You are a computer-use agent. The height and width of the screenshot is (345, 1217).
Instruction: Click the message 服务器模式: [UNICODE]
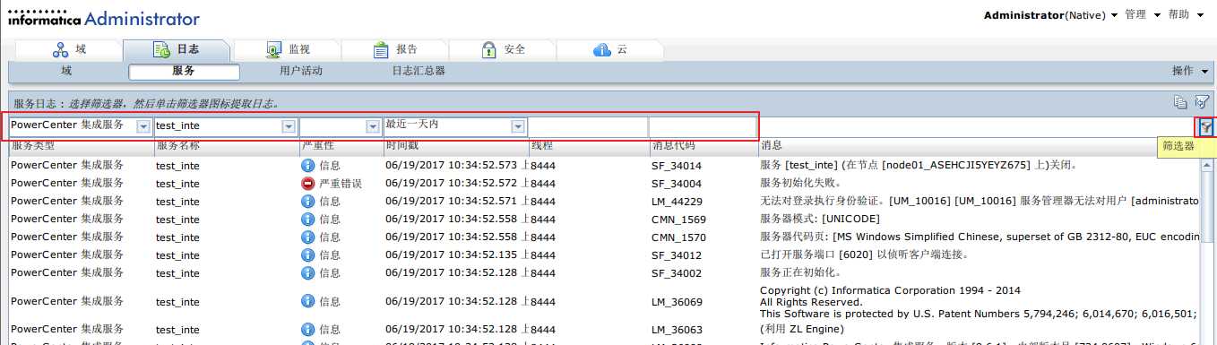click(x=820, y=220)
